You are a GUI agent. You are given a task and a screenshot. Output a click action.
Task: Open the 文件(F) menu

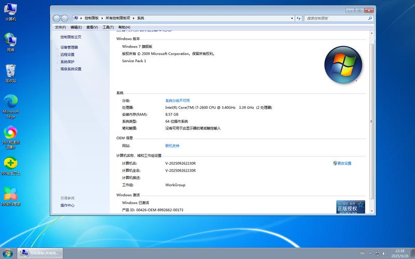[x=60, y=27]
